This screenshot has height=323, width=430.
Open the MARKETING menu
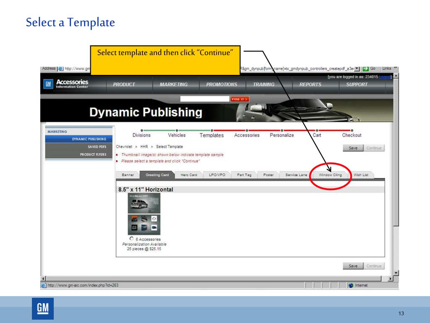pos(173,85)
